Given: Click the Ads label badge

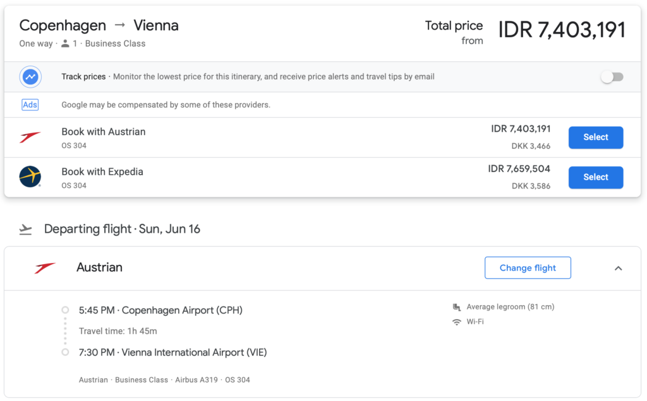Looking at the screenshot, I should (30, 105).
